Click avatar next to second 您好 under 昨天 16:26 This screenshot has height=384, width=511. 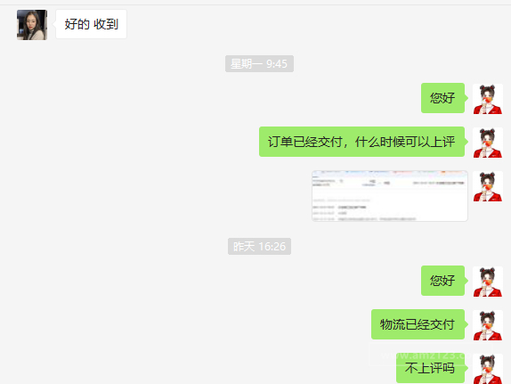[x=488, y=282]
